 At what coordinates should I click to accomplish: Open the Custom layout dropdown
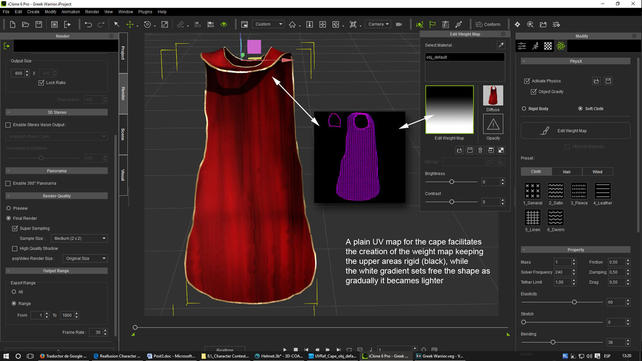click(267, 24)
